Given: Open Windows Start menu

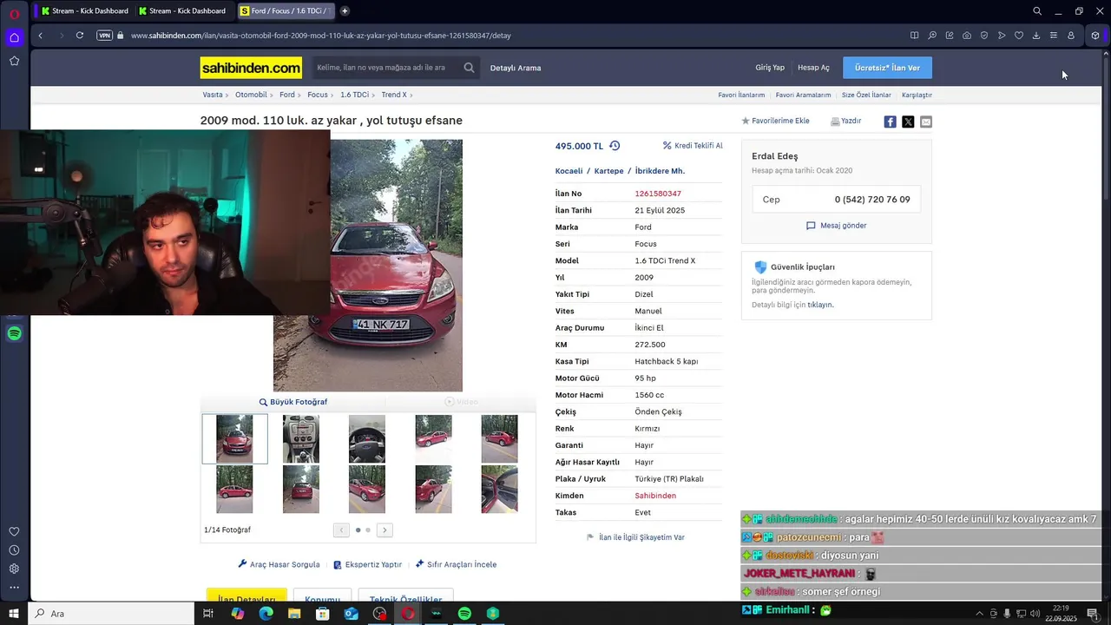Looking at the screenshot, I should 14,614.
